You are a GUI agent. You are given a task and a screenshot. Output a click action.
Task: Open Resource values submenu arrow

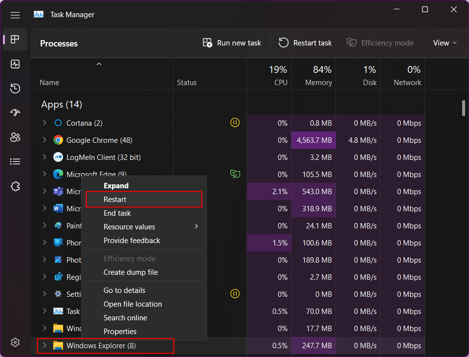pyautogui.click(x=197, y=226)
